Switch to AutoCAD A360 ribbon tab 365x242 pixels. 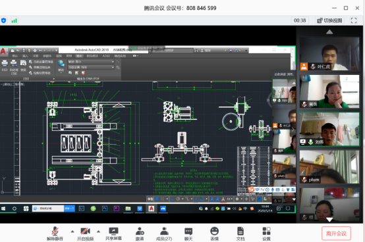coord(106,56)
